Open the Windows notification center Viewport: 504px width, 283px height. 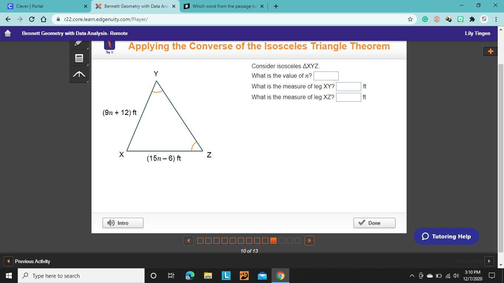[492, 276]
